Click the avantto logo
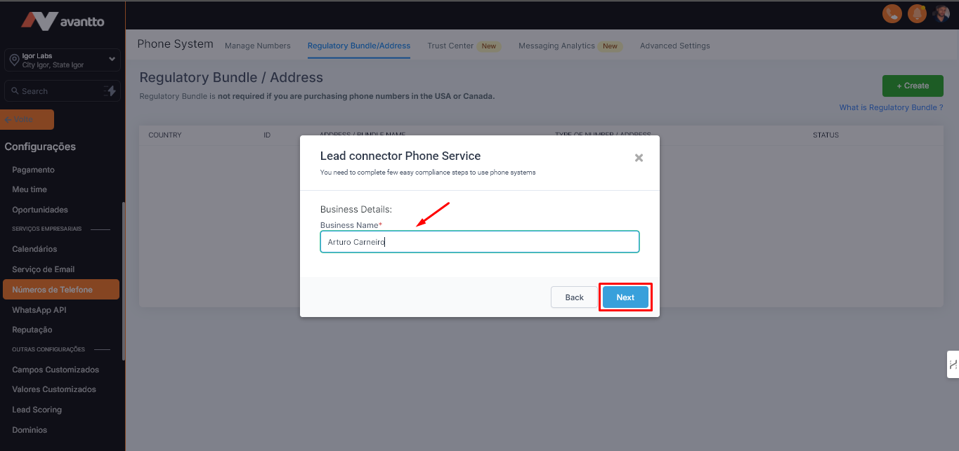959x451 pixels. click(63, 21)
